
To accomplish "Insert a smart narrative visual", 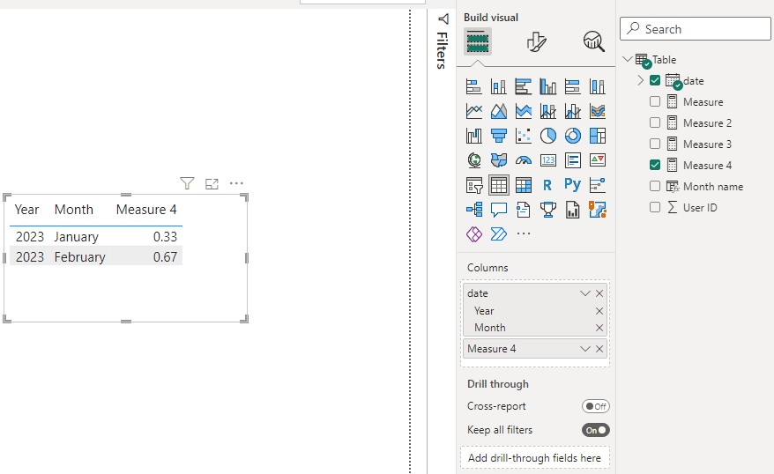I will point(524,210).
